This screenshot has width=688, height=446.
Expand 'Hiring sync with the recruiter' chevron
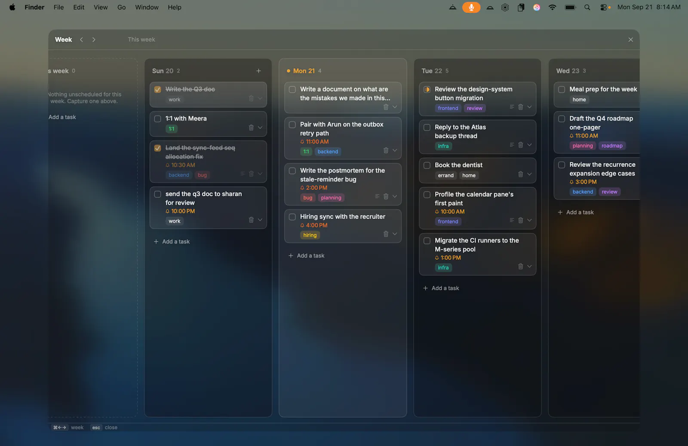coord(394,234)
